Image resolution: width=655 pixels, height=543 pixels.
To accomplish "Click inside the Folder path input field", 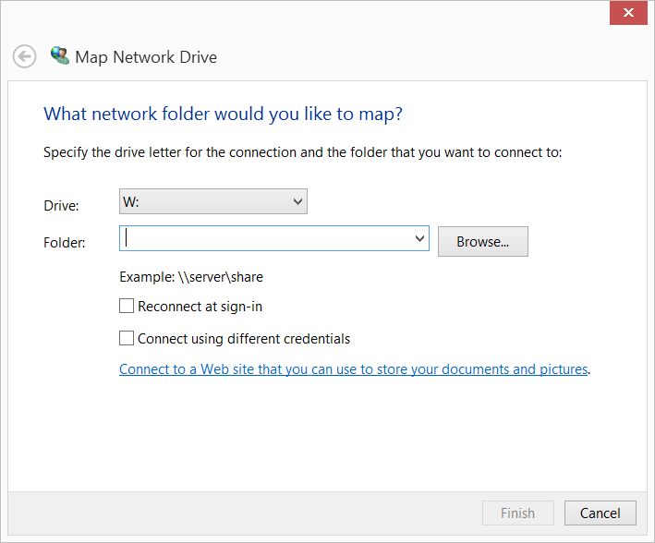I will click(268, 239).
